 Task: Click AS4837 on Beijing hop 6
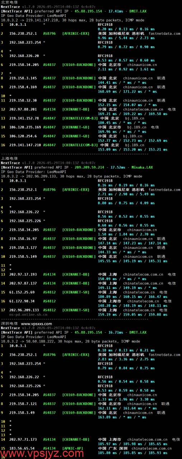click(x=49, y=65)
